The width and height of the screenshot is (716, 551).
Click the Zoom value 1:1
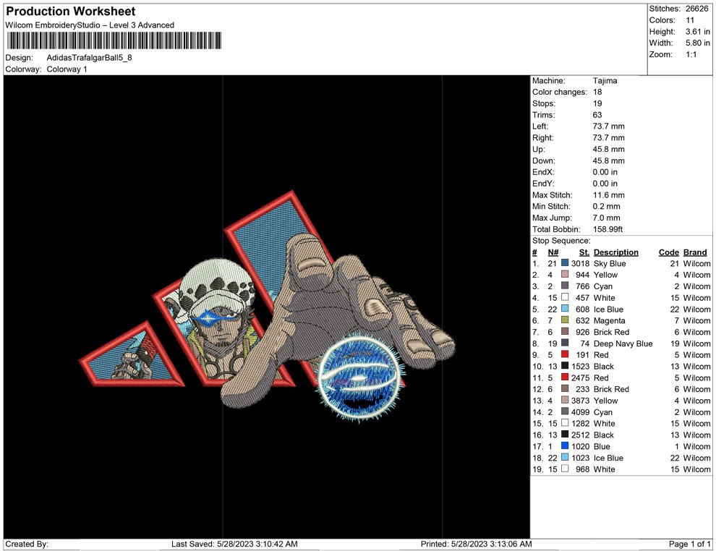click(691, 54)
